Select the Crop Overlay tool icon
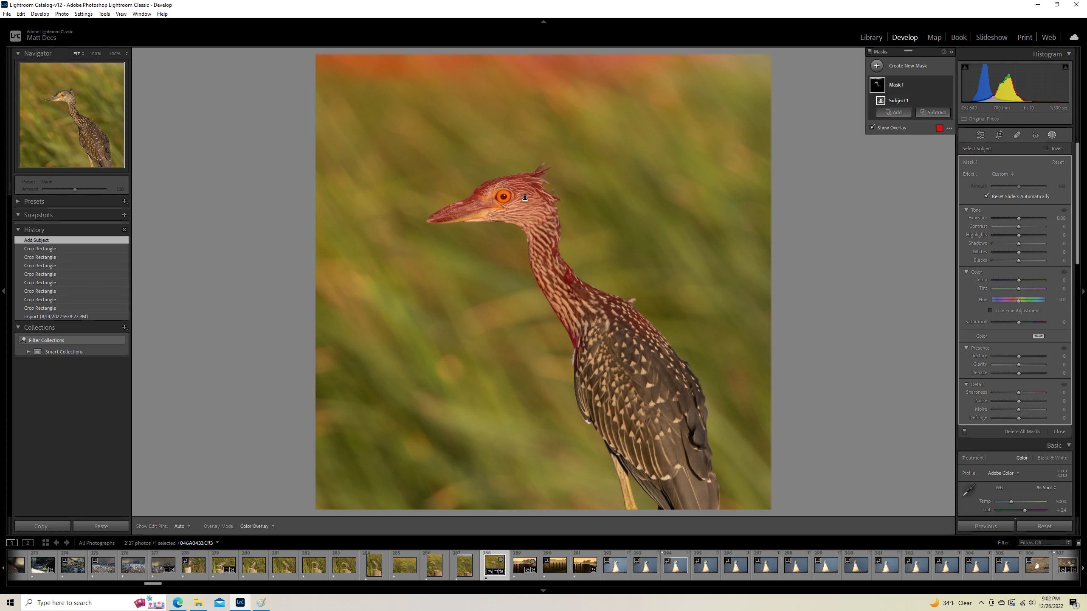Image resolution: width=1087 pixels, height=611 pixels. pyautogui.click(x=999, y=135)
